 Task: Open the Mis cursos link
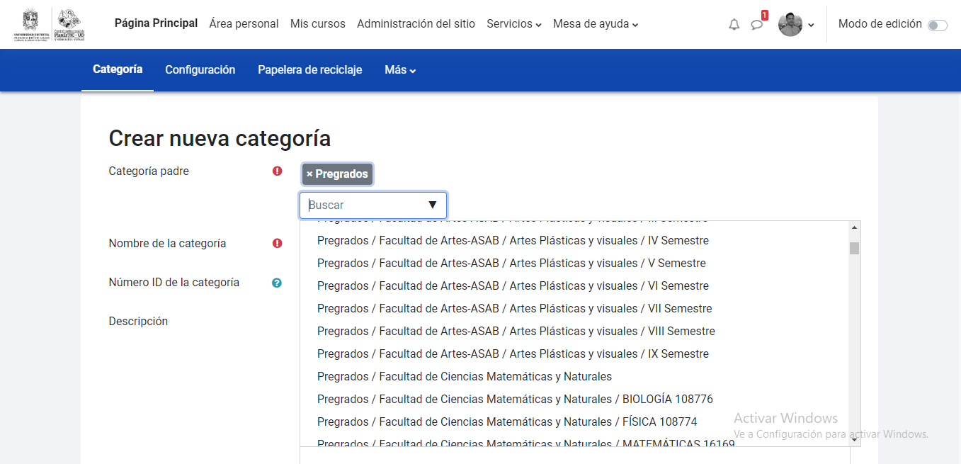(317, 24)
